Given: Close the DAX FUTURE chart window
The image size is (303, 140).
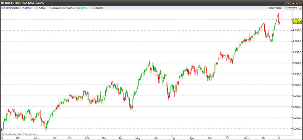Looking at the screenshot, I should (x=300, y=3).
